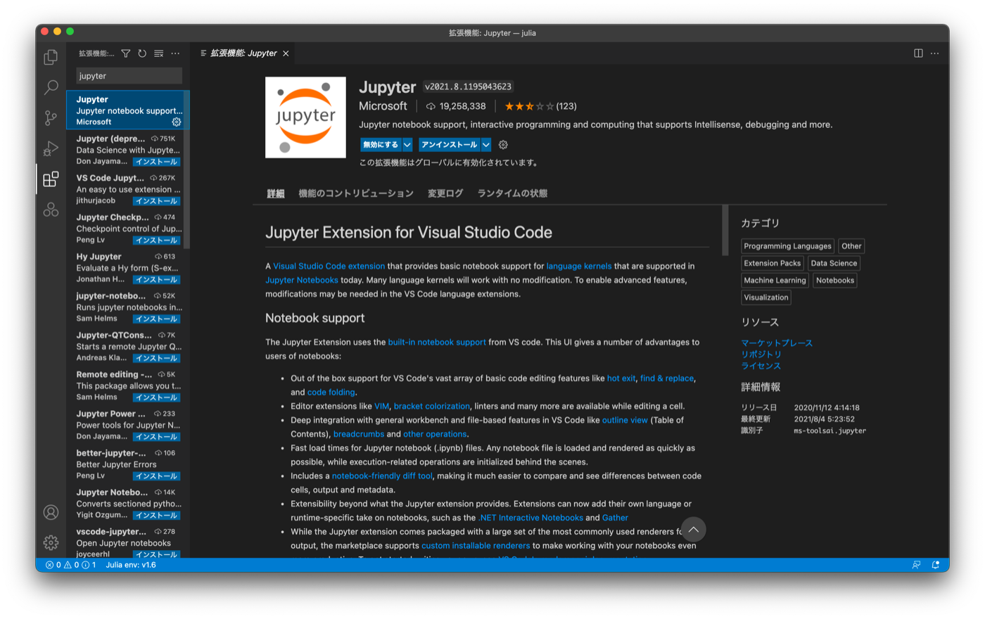Install the Jupyter Power tools extension
Viewport: 985px width, 619px height.
(157, 437)
